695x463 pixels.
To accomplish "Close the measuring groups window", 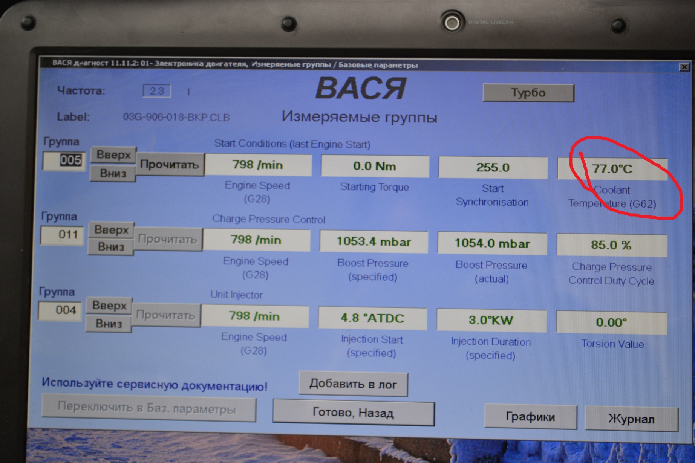I will [x=684, y=67].
